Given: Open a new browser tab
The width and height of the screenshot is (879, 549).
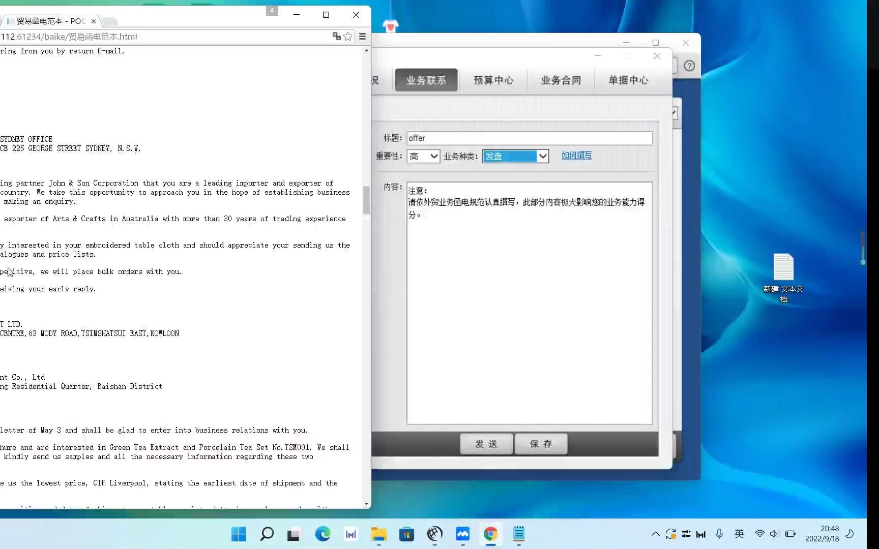Looking at the screenshot, I should coord(110,21).
